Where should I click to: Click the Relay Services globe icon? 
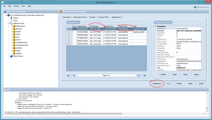(x=11, y=56)
